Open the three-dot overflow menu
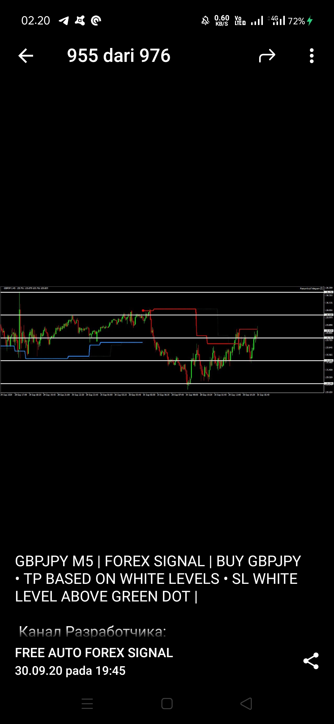This screenshot has height=724, width=334. (311, 56)
